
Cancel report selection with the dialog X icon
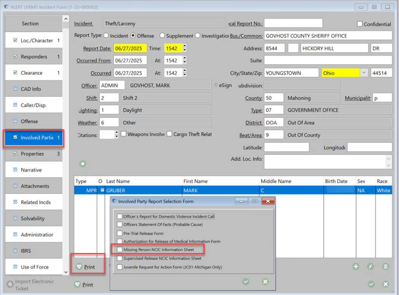tap(265, 282)
